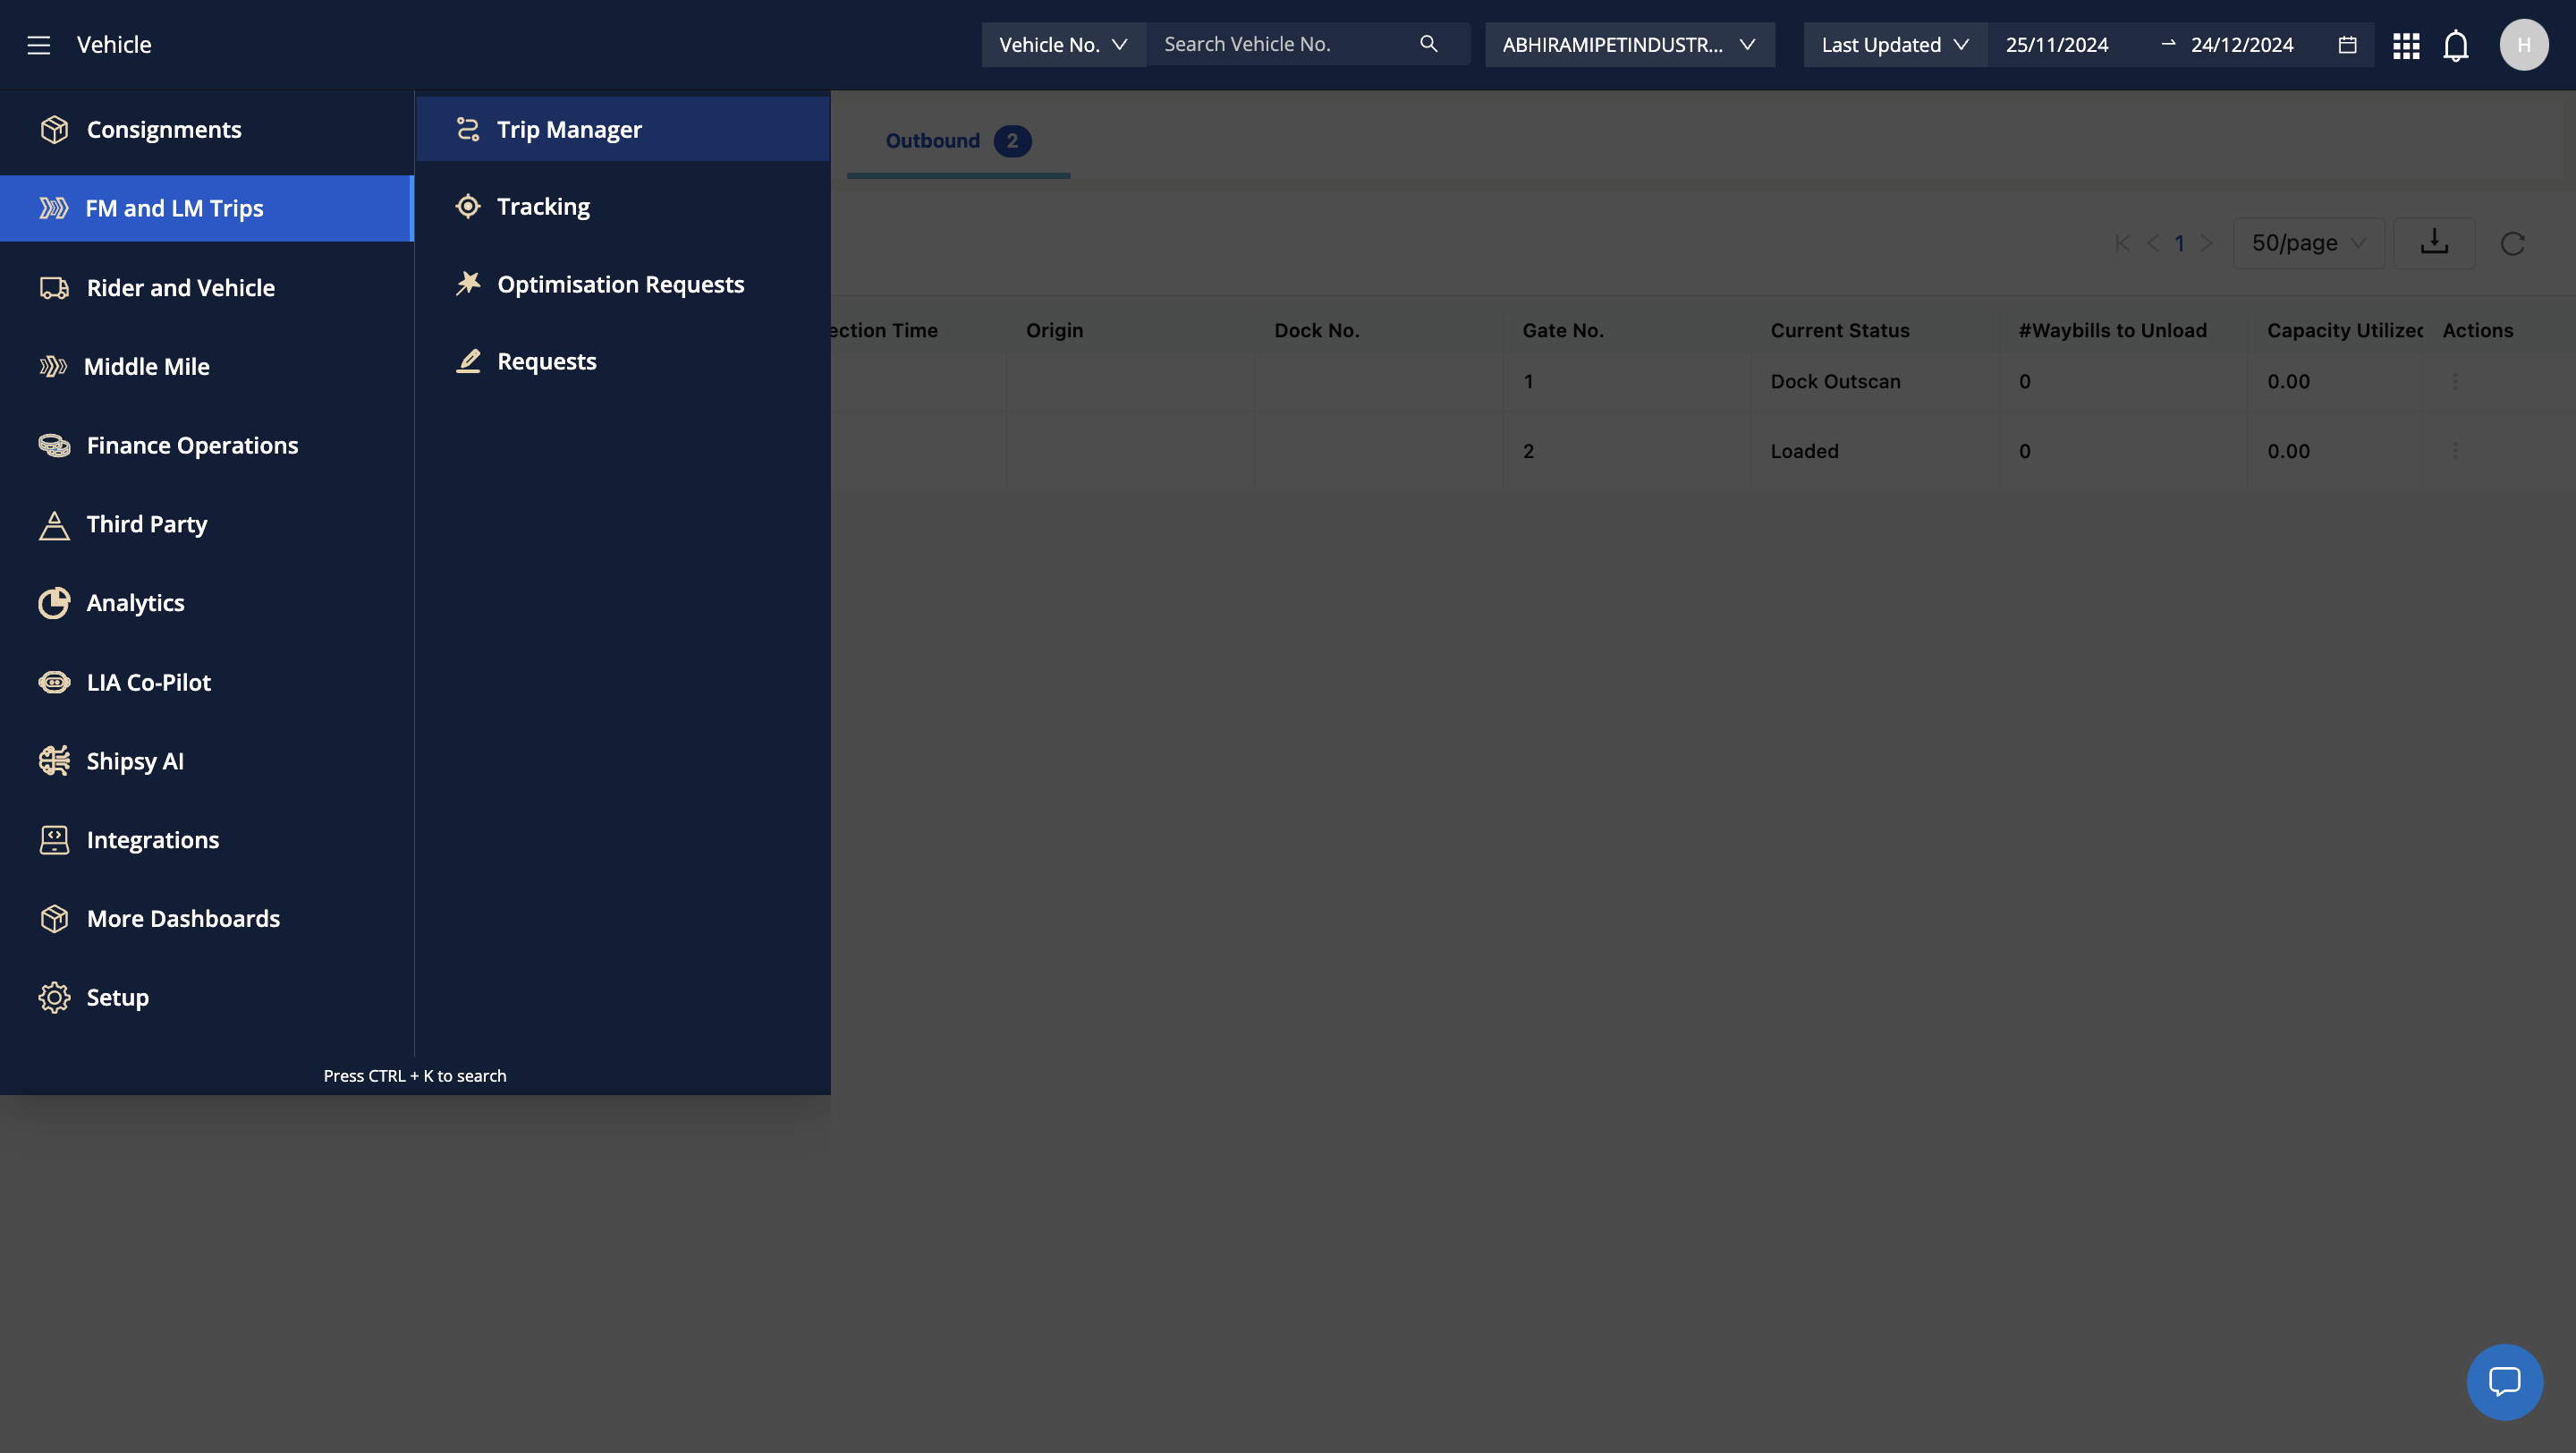Open the chat support bubble
2576x1453 pixels.
(x=2504, y=1381)
